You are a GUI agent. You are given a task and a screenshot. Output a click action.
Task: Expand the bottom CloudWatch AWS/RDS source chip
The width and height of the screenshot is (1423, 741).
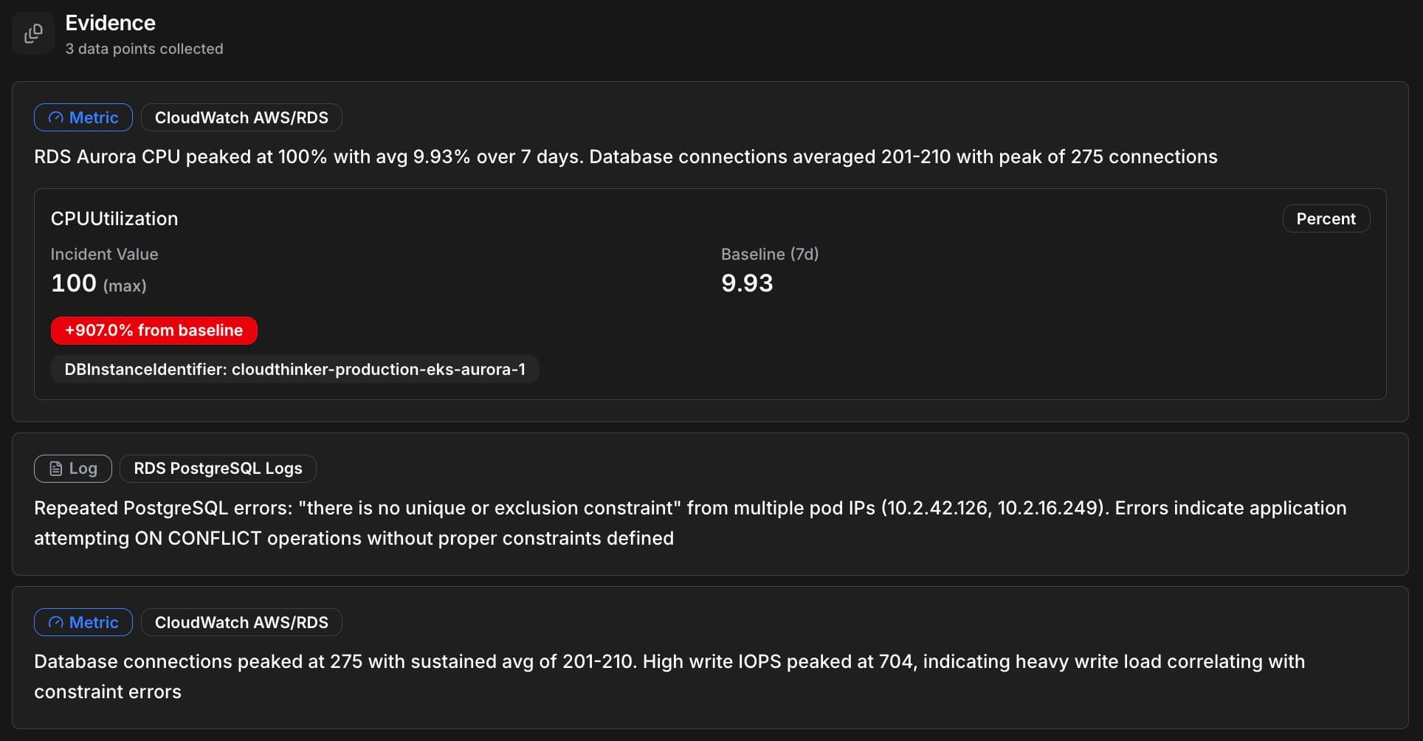click(241, 622)
